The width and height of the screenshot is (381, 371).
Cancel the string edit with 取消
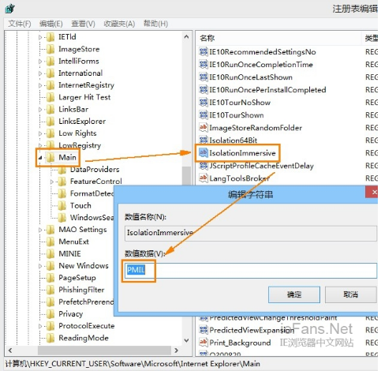click(351, 294)
